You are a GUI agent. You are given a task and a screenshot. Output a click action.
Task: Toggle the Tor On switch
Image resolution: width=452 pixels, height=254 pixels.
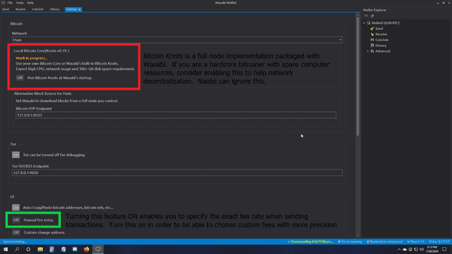point(16,155)
